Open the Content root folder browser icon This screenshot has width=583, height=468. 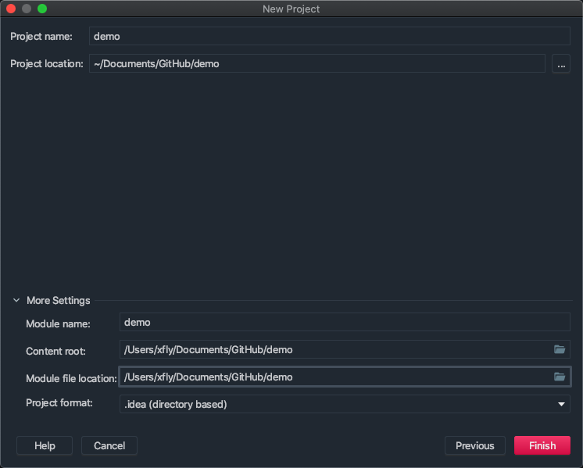pos(560,349)
